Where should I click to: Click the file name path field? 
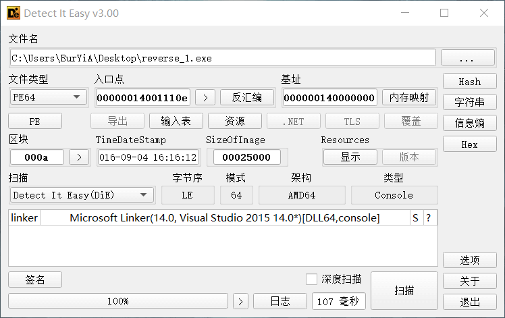223,57
